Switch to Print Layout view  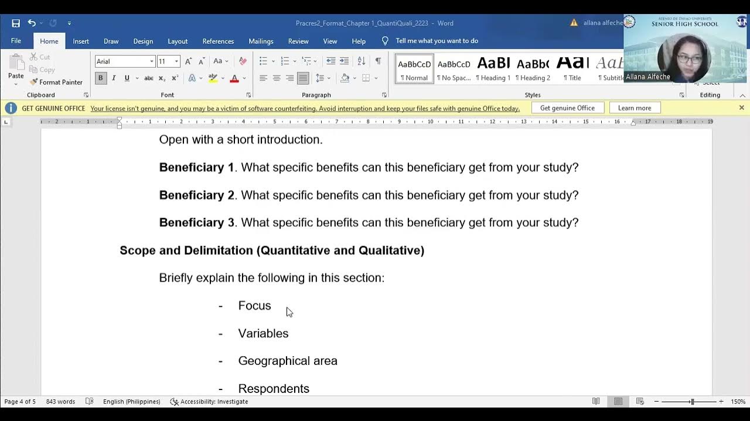pyautogui.click(x=618, y=402)
